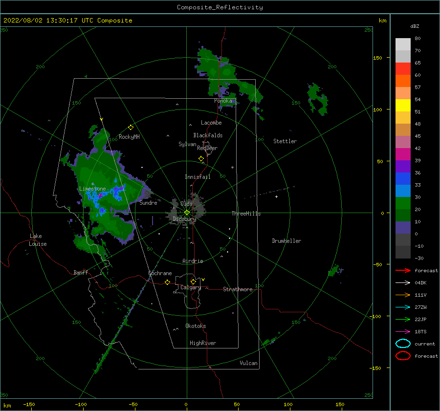This screenshot has width=440, height=411.
Task: Click the Olds town label
Action: [186, 204]
